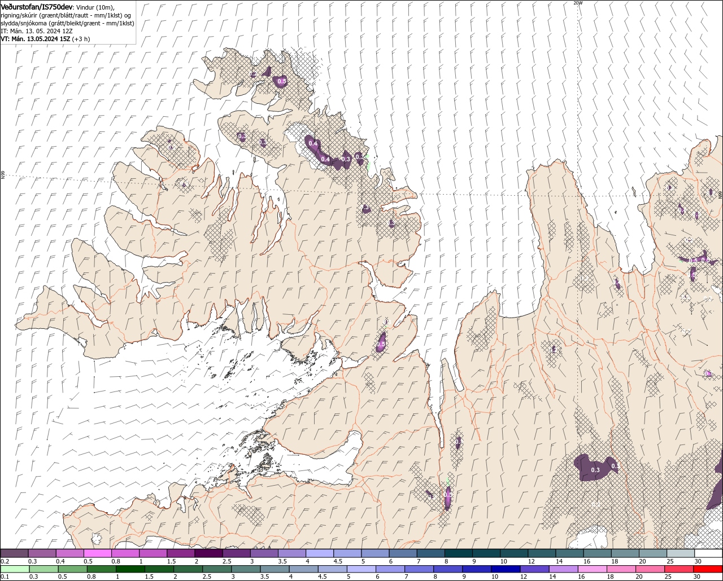This screenshot has height=581, width=723.
Task: Select the bright pink 0.5 snow scale swatch
Action: point(97,553)
